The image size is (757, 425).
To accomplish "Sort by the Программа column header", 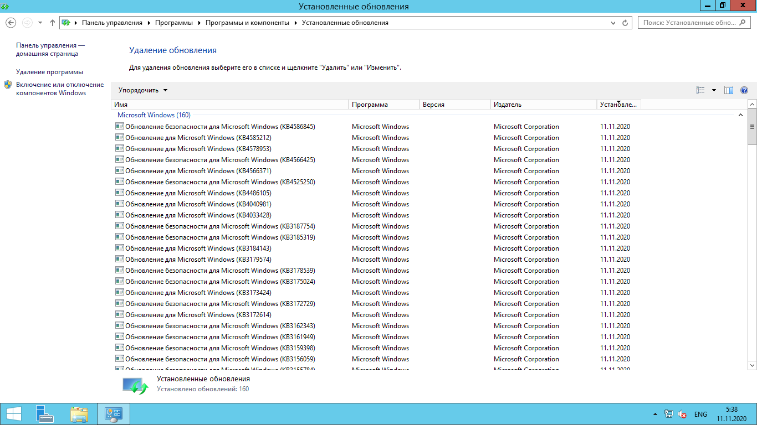I will (x=384, y=105).
